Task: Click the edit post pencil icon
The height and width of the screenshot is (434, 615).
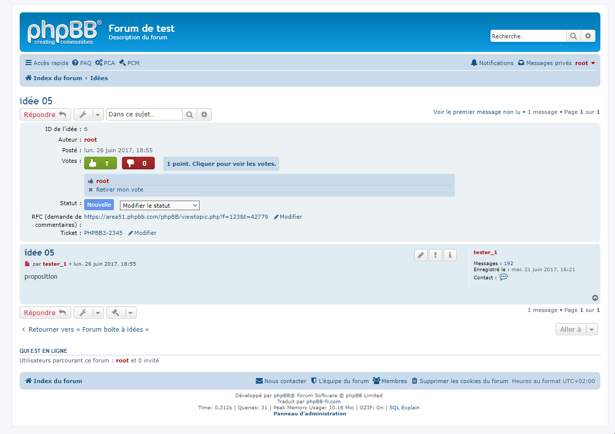Action: 421,255
